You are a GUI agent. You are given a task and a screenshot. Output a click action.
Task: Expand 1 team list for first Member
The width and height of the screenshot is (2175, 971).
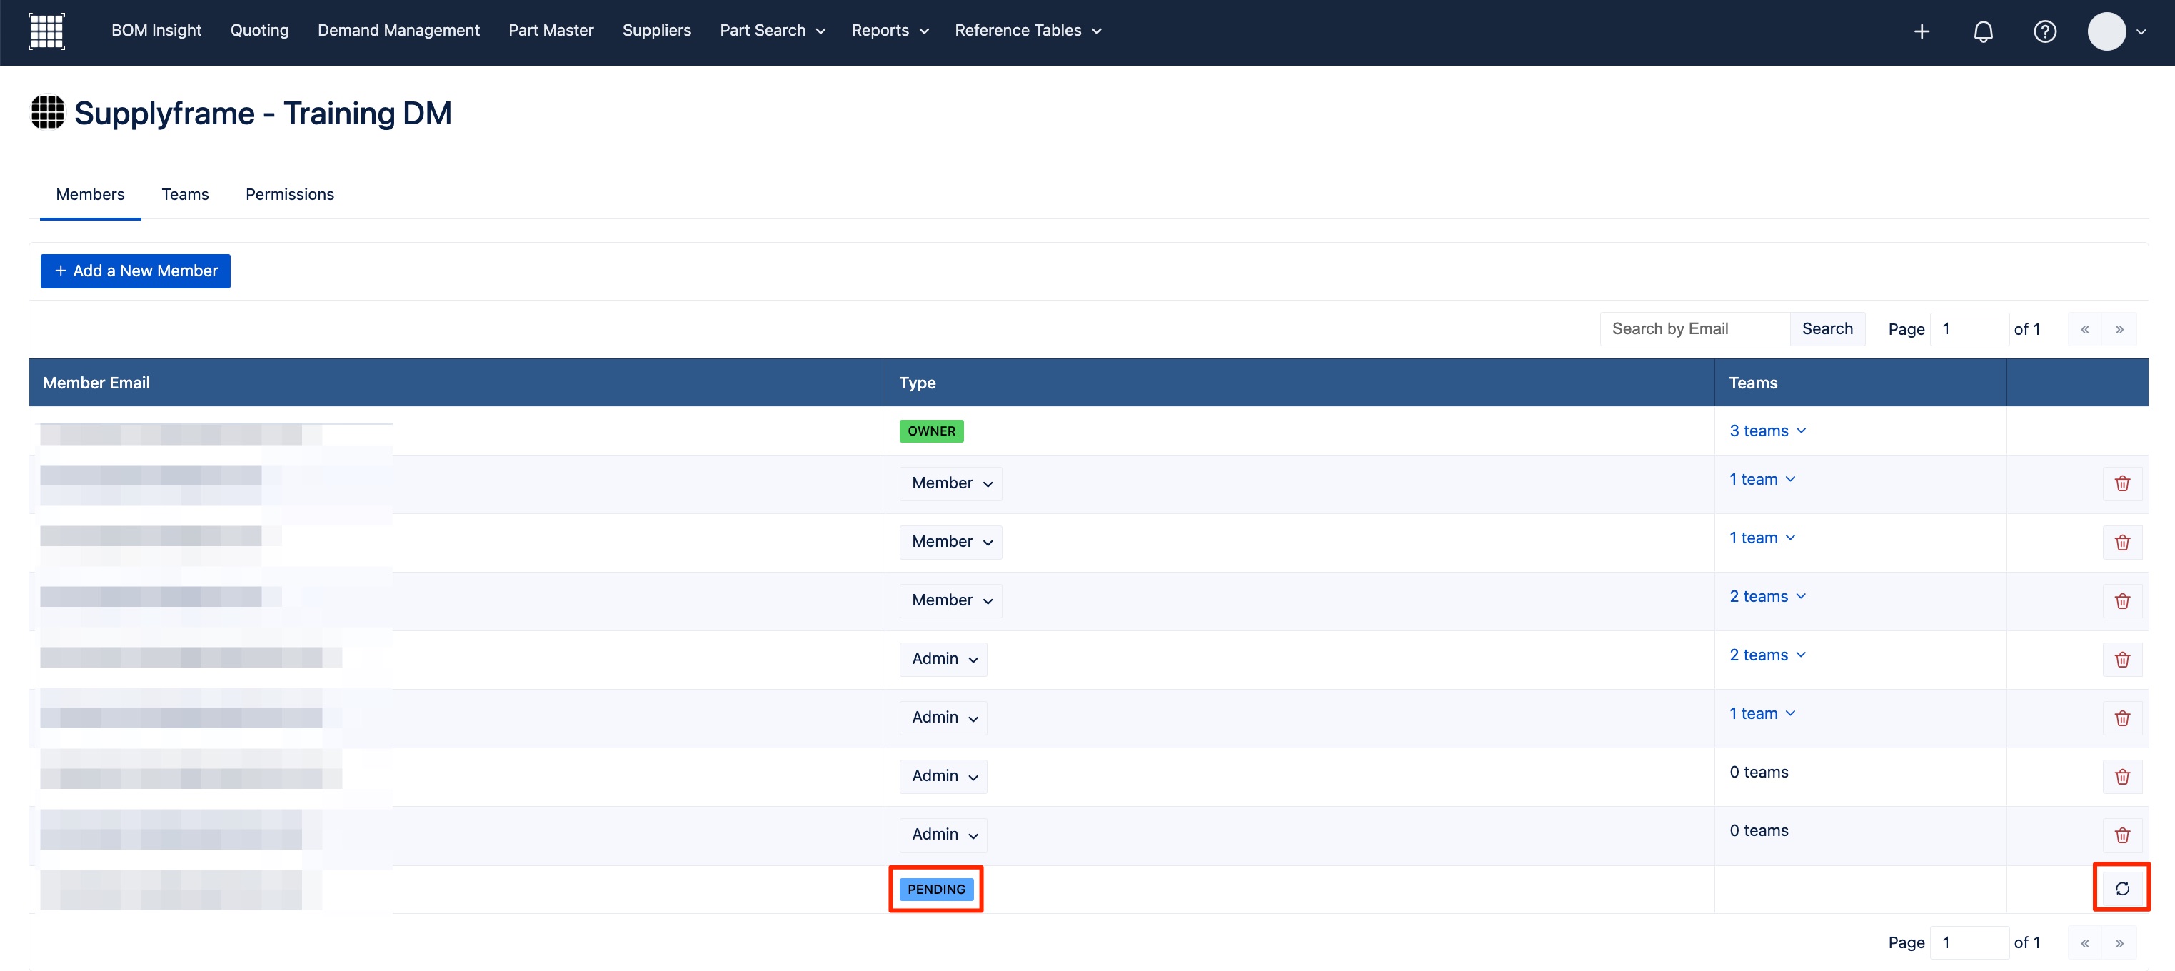point(1762,480)
